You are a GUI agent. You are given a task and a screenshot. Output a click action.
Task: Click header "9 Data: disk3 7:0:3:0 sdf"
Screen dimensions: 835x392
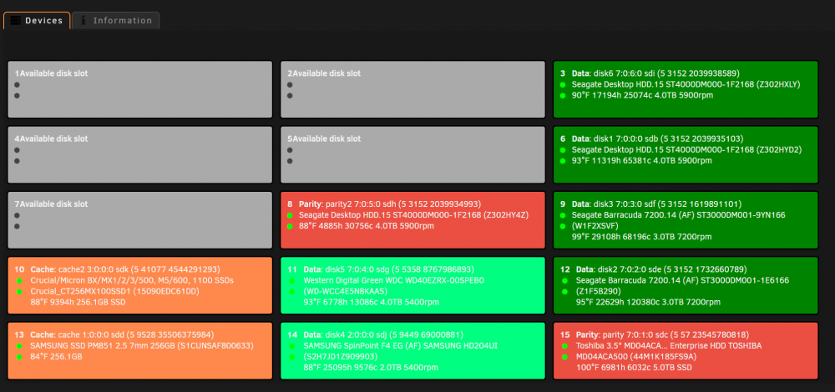point(650,204)
